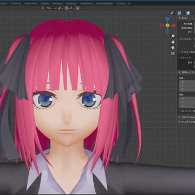Click the 3D cursor rotation Z field
This screenshot has height=195, width=195.
click(187, 106)
